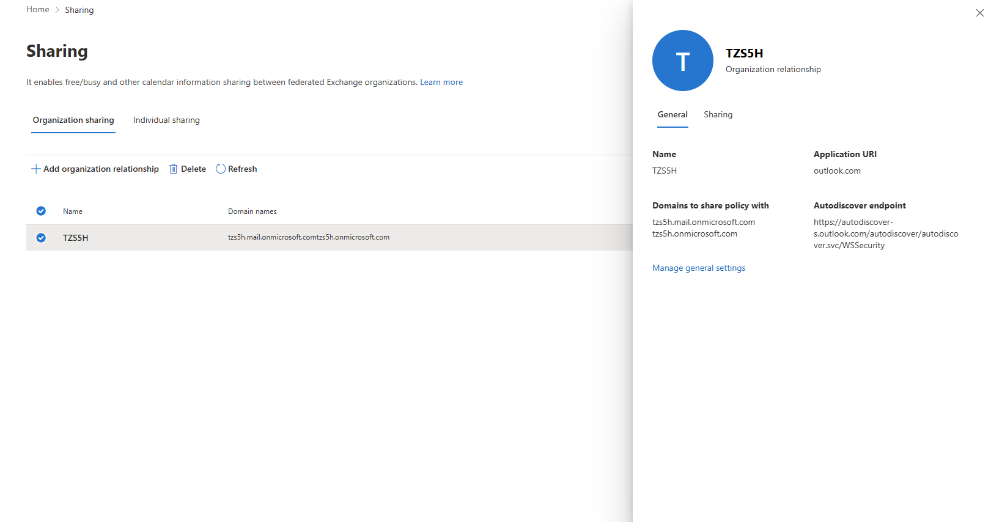The height and width of the screenshot is (522, 991).
Task: Click tzs5h.onmicrosoft.com domain in panel
Action: point(694,233)
